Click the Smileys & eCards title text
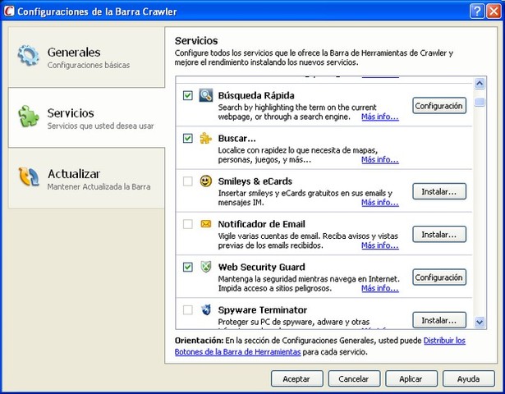Image resolution: width=505 pixels, height=394 pixels. (x=255, y=181)
